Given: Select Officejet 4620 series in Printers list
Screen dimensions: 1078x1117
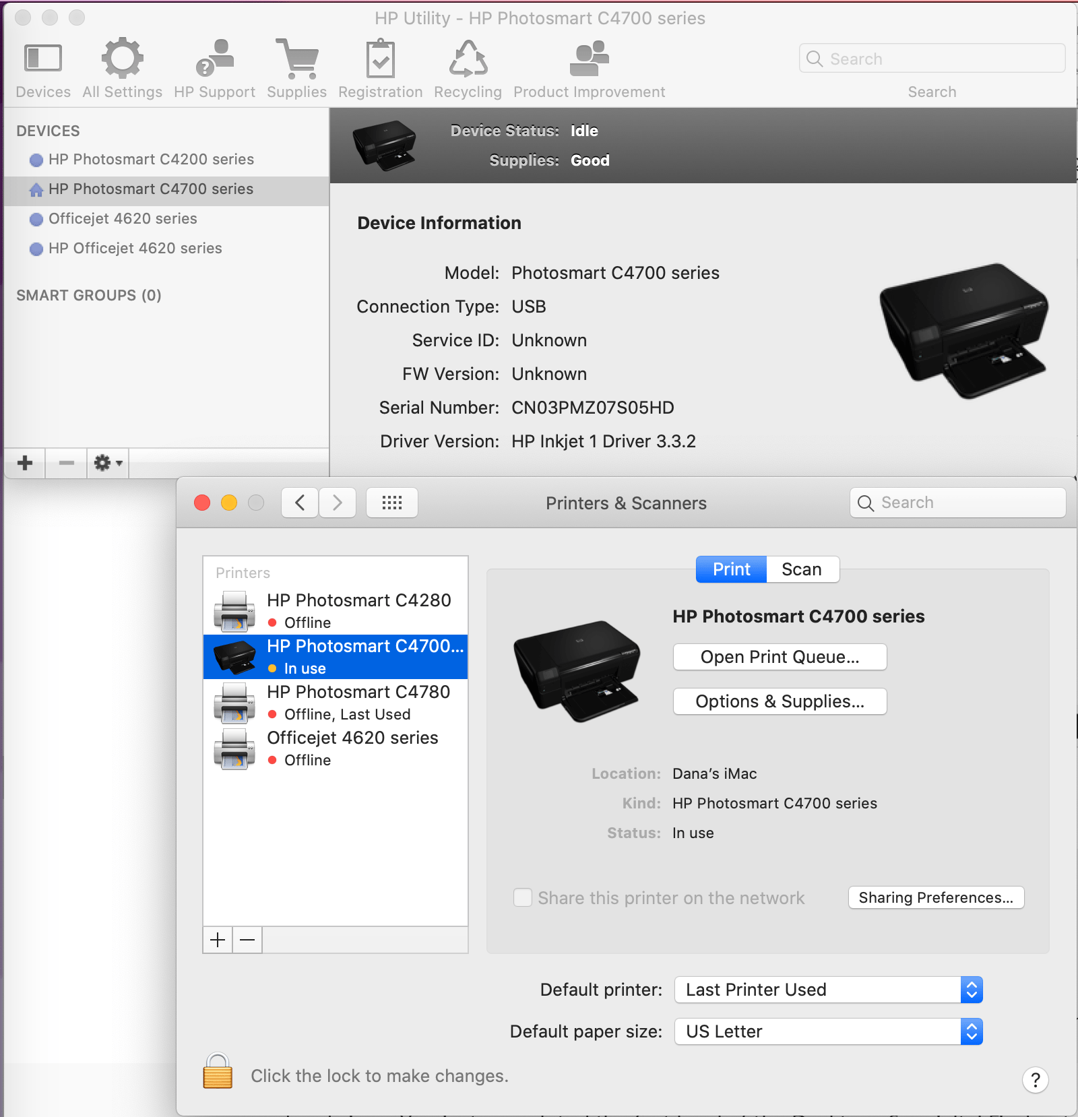Looking at the screenshot, I should [x=336, y=748].
